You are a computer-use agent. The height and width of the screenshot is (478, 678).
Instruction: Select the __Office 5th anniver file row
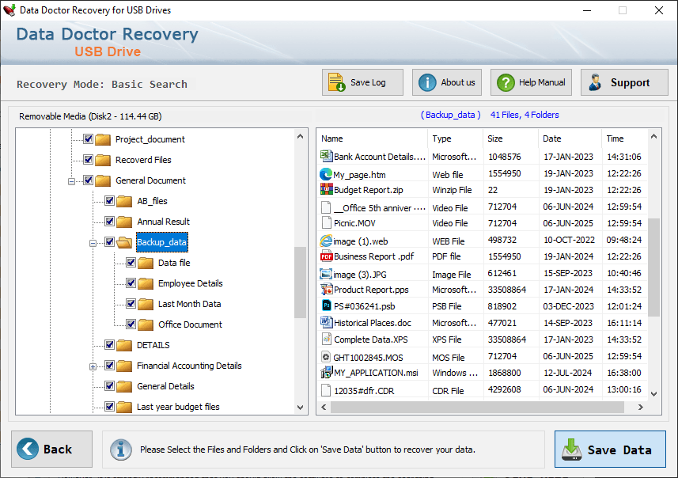point(483,207)
